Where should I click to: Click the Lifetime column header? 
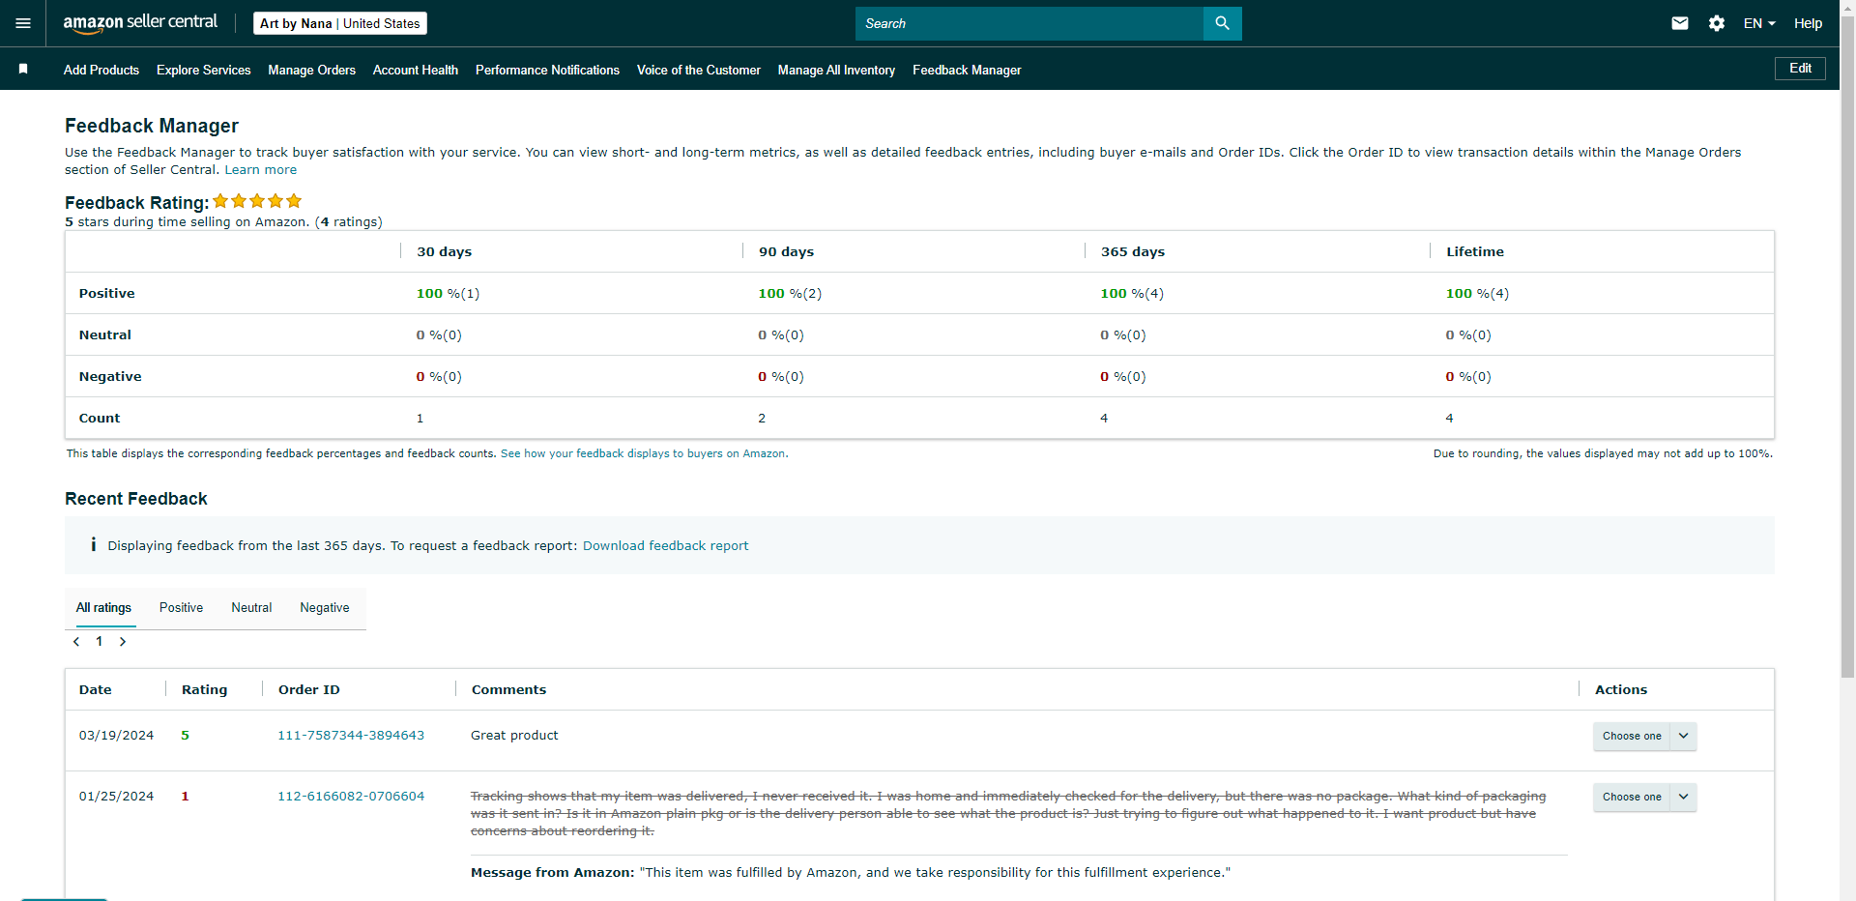pyautogui.click(x=1475, y=251)
